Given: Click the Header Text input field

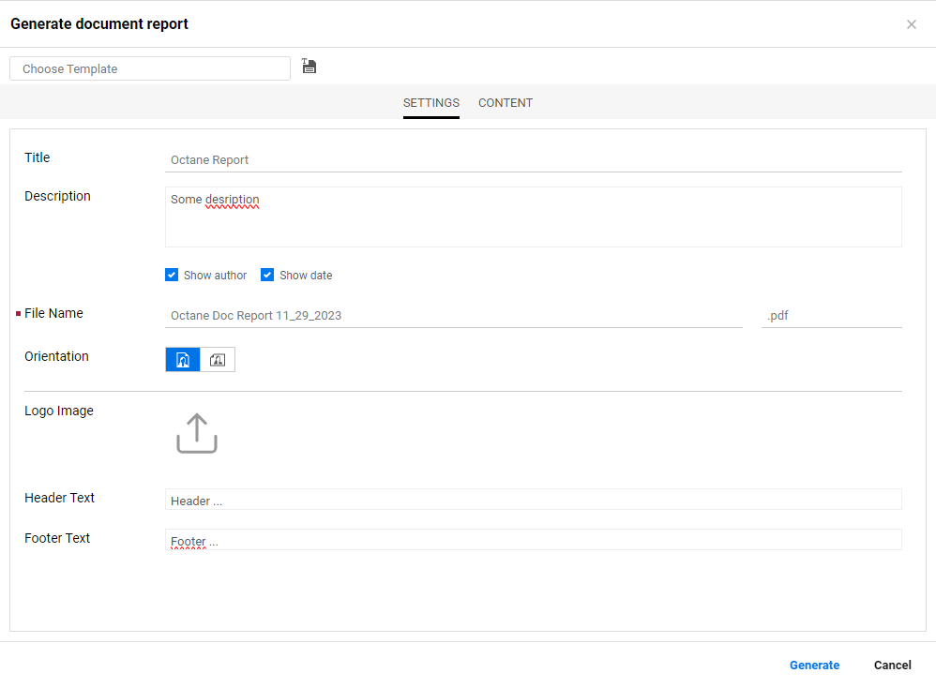Looking at the screenshot, I should [533, 500].
